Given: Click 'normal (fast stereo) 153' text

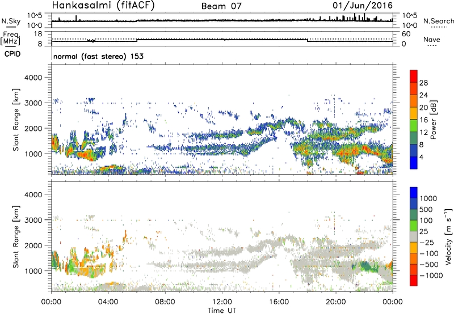Looking at the screenshot, I should point(98,56).
